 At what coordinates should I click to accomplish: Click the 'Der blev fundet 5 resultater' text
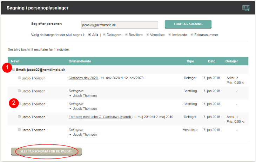(x=39, y=50)
